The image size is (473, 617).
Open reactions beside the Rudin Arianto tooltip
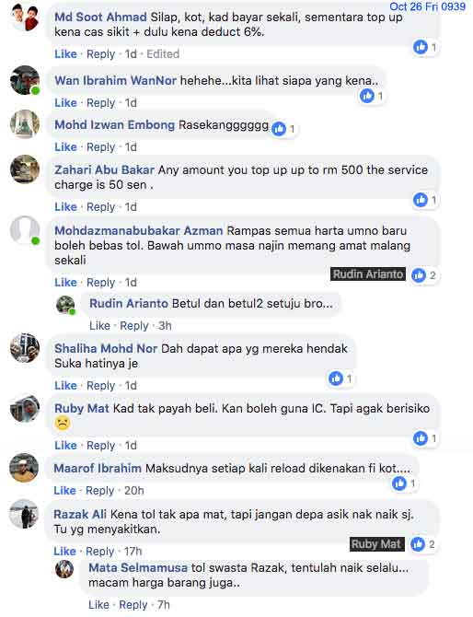pyautogui.click(x=424, y=275)
